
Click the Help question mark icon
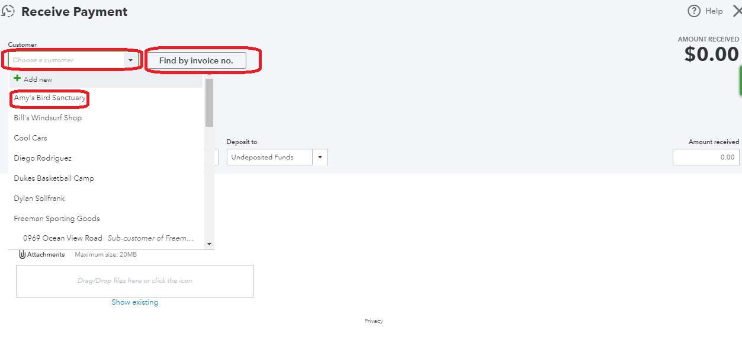pyautogui.click(x=693, y=11)
